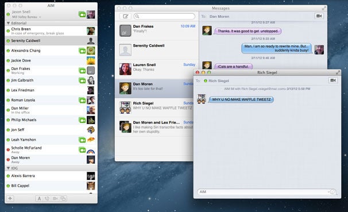Click the magnifier icon in Messages search field

(137, 16)
